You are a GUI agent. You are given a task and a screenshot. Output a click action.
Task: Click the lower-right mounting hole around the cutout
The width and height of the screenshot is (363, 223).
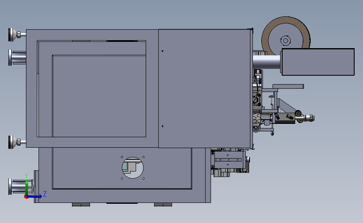144,179
